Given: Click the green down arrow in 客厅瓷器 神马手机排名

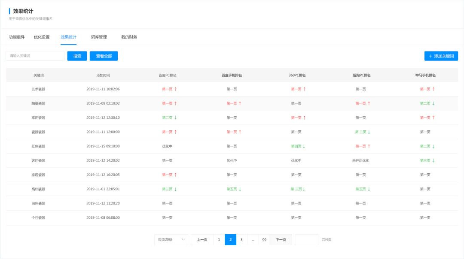Looking at the screenshot, I should tap(433, 160).
